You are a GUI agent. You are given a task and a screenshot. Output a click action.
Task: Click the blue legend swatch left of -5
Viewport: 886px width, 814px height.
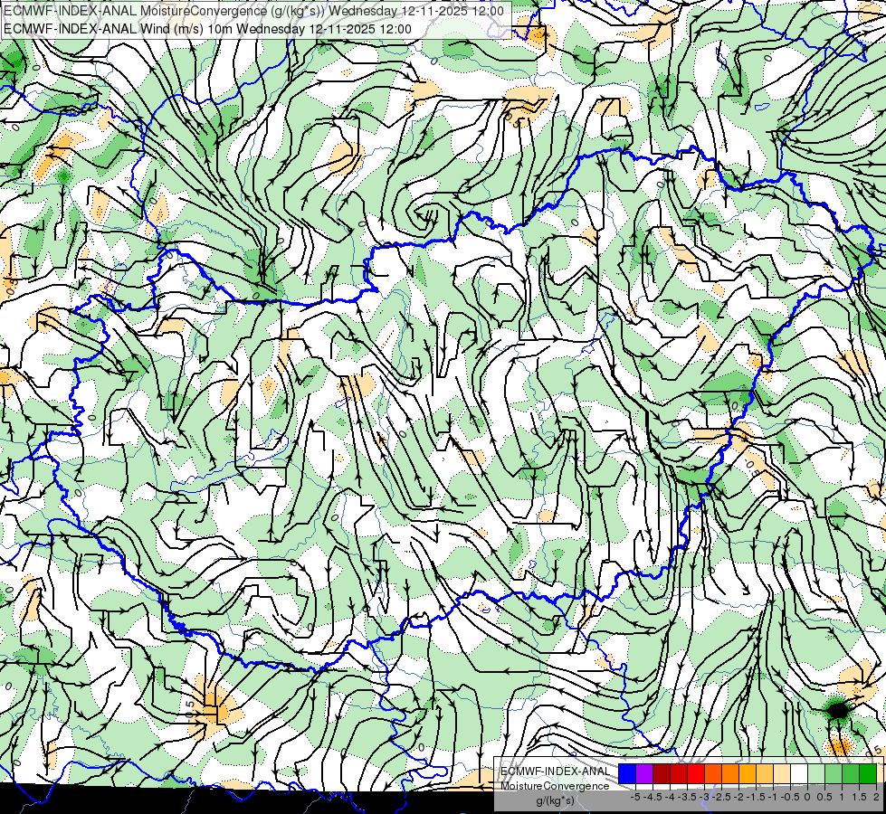[x=627, y=773]
